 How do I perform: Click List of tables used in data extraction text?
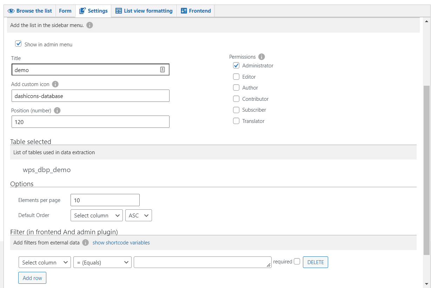coord(54,152)
